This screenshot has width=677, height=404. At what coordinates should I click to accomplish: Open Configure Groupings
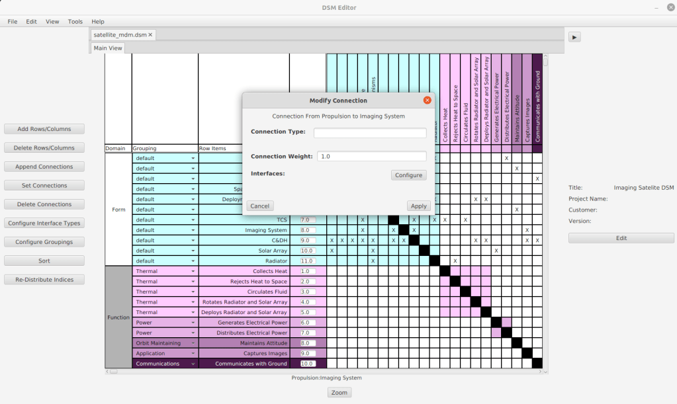click(44, 242)
